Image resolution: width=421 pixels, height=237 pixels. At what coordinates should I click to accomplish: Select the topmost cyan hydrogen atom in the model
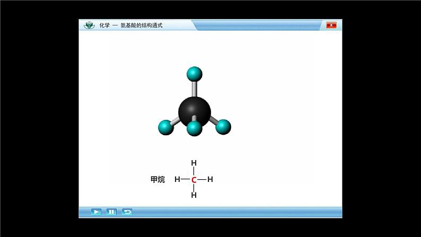pyautogui.click(x=195, y=74)
